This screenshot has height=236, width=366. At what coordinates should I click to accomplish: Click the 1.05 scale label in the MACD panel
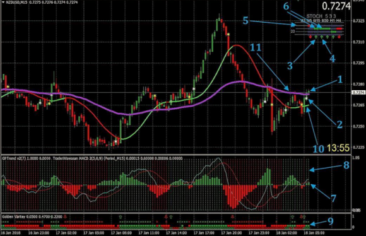[355, 158]
